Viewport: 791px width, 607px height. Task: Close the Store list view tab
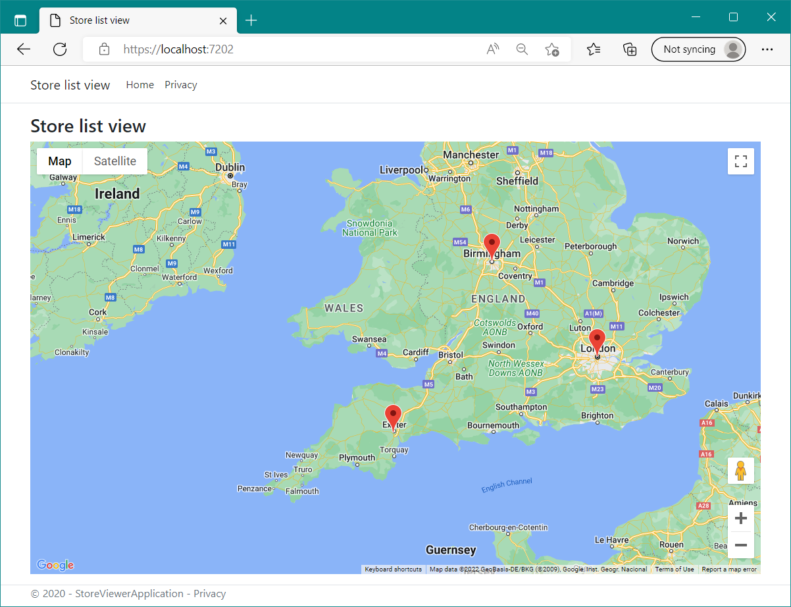click(223, 20)
